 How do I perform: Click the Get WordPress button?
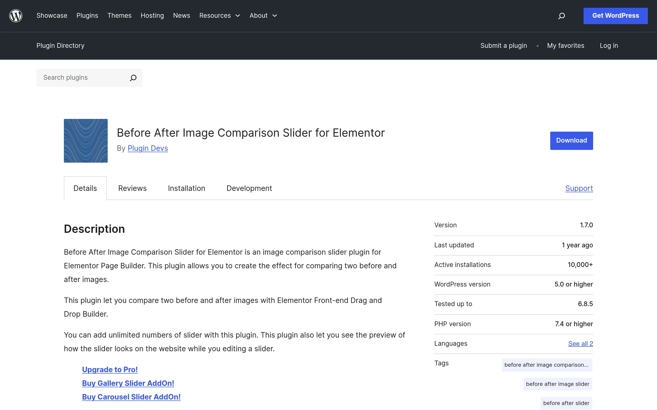615,16
